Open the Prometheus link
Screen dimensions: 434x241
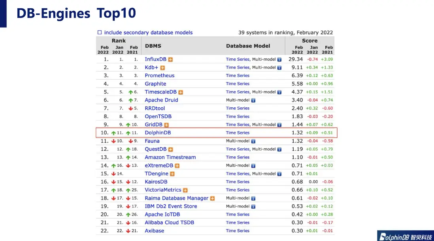159,76
